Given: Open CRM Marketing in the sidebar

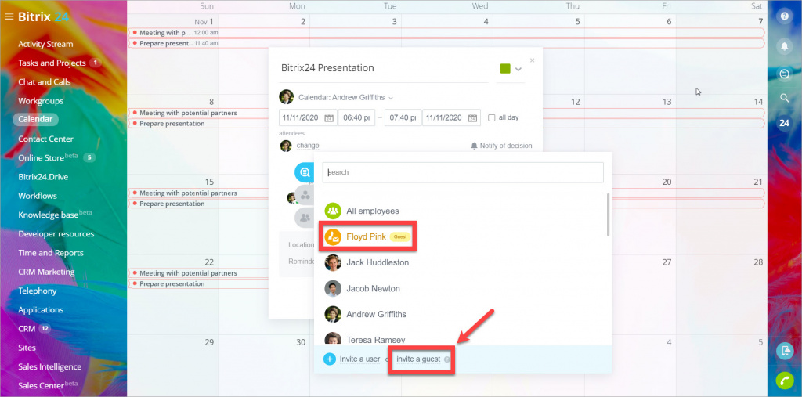Looking at the screenshot, I should point(46,272).
